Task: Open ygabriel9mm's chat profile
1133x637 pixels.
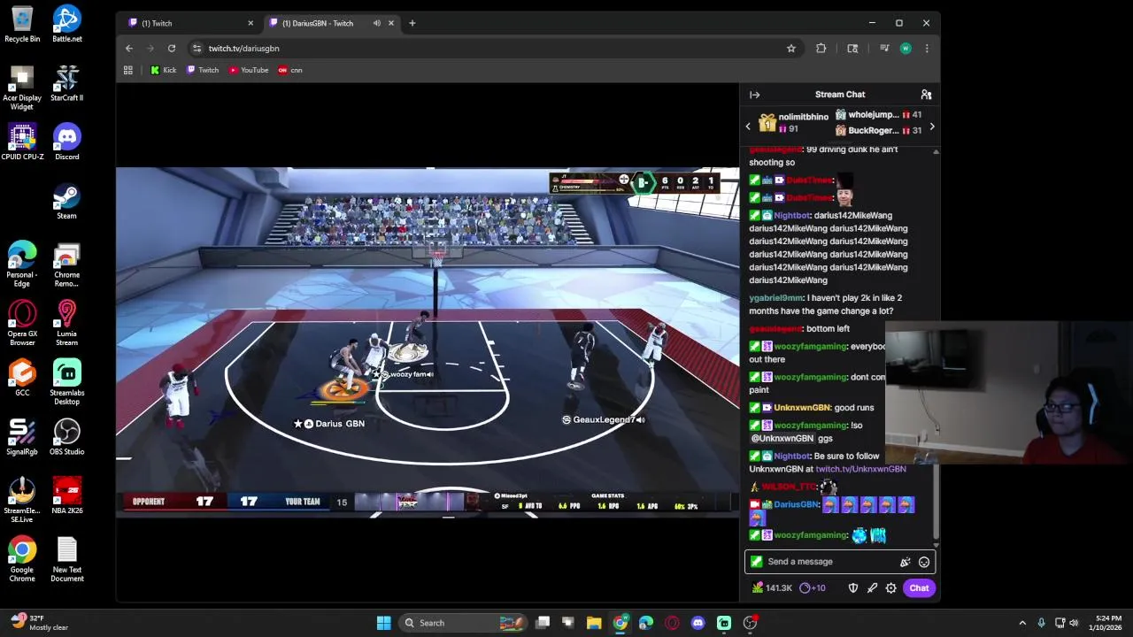Action: (776, 298)
